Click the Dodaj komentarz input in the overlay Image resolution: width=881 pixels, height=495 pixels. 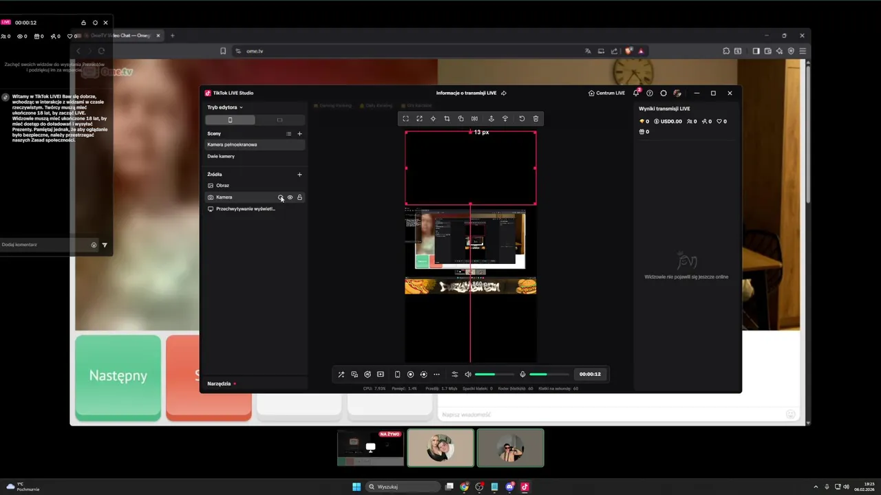[x=44, y=245]
